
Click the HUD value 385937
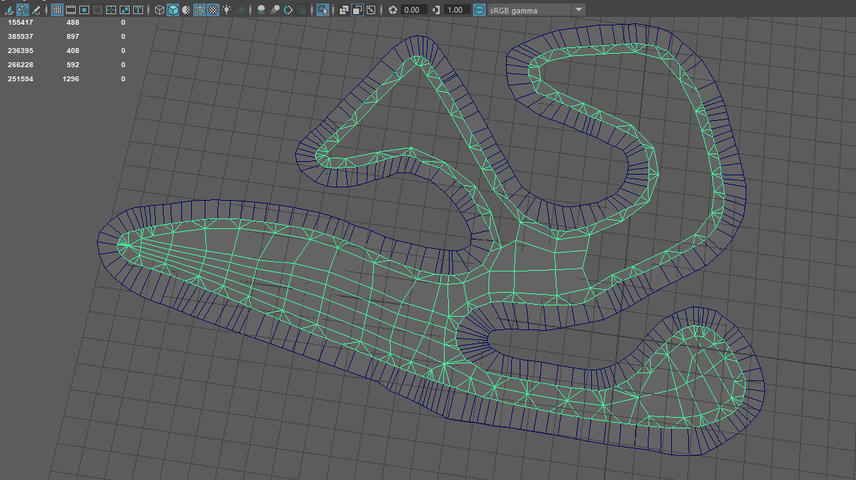(21, 37)
